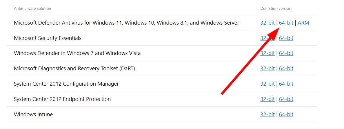
Task: Open 64-bit Configuration Manager definitions link
Action: click(x=286, y=84)
